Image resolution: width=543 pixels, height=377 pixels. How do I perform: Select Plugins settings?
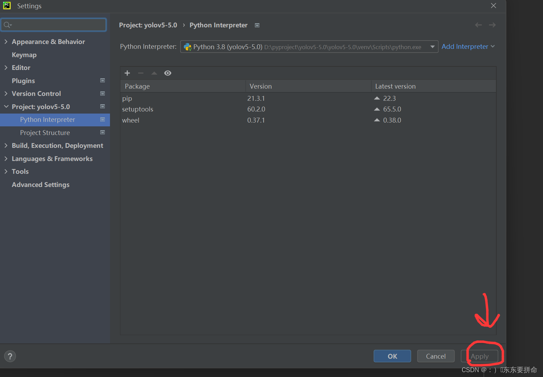23,81
